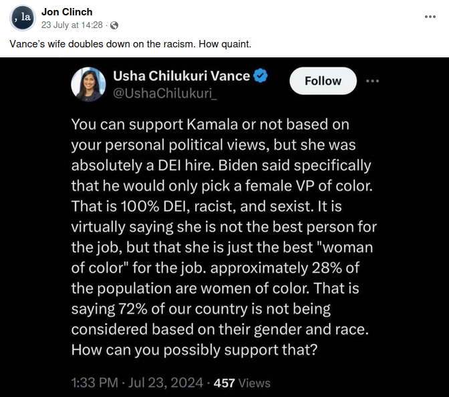Open the Jon Clinch profile name link

click(67, 12)
